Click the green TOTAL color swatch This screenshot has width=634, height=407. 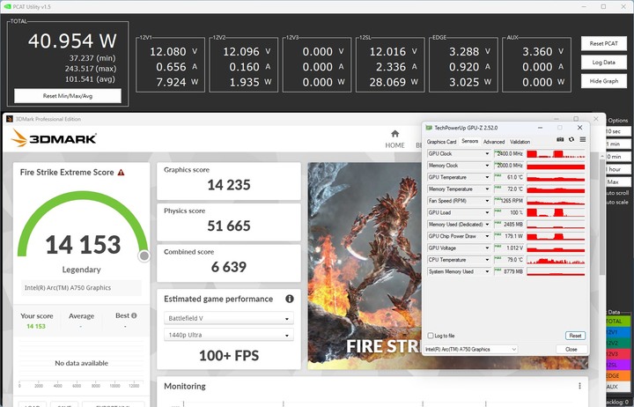click(x=618, y=322)
